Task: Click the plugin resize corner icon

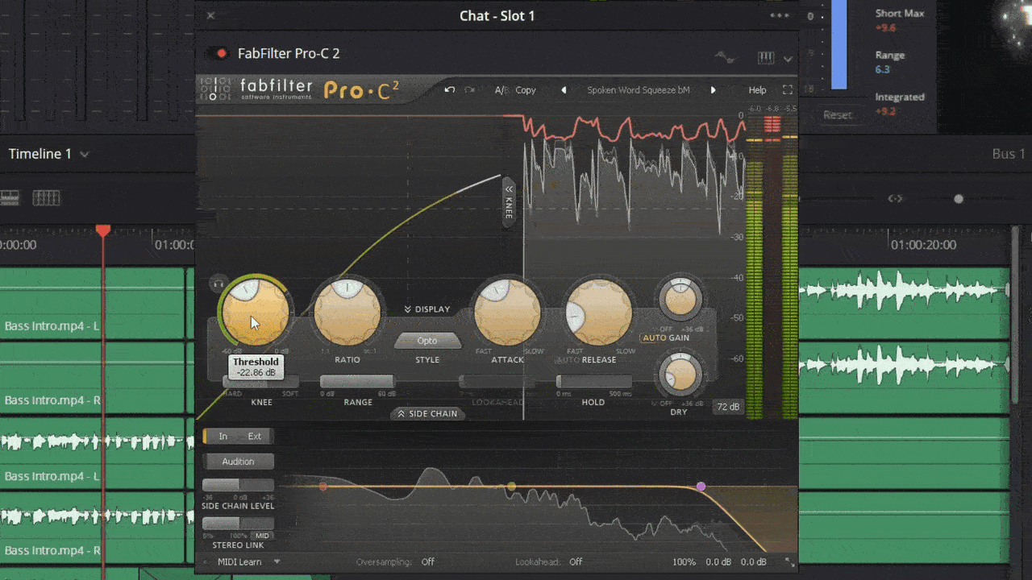Action: 789,562
